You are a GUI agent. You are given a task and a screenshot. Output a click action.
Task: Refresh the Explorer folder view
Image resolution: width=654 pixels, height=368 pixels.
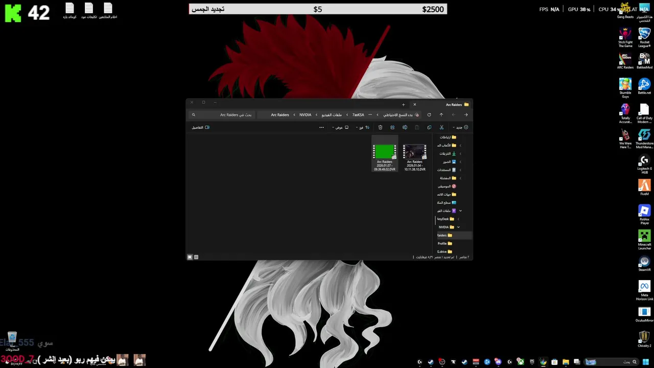click(x=429, y=114)
